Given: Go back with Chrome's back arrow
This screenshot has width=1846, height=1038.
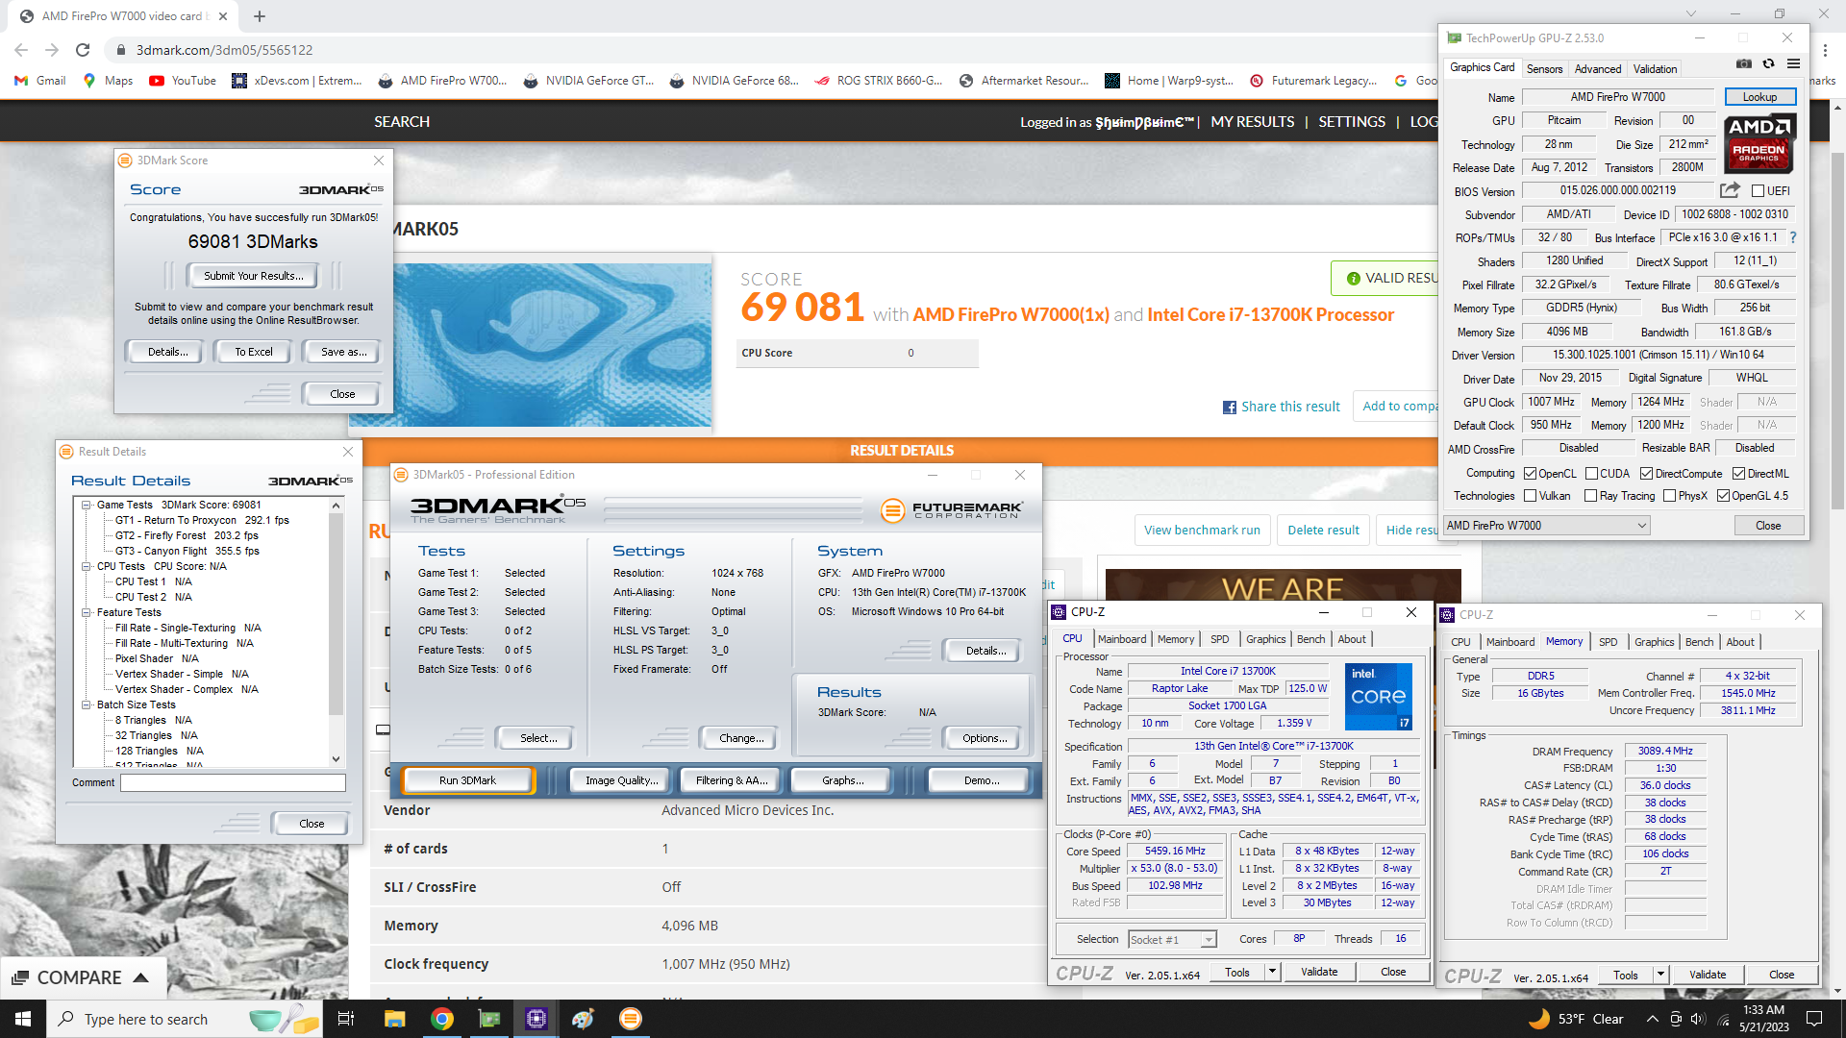Looking at the screenshot, I should [21, 50].
